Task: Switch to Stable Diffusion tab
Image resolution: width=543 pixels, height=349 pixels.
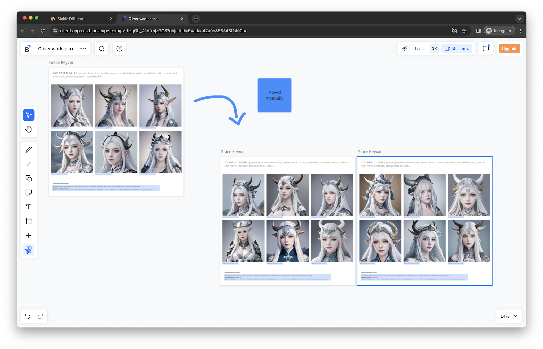Action: tap(71, 19)
